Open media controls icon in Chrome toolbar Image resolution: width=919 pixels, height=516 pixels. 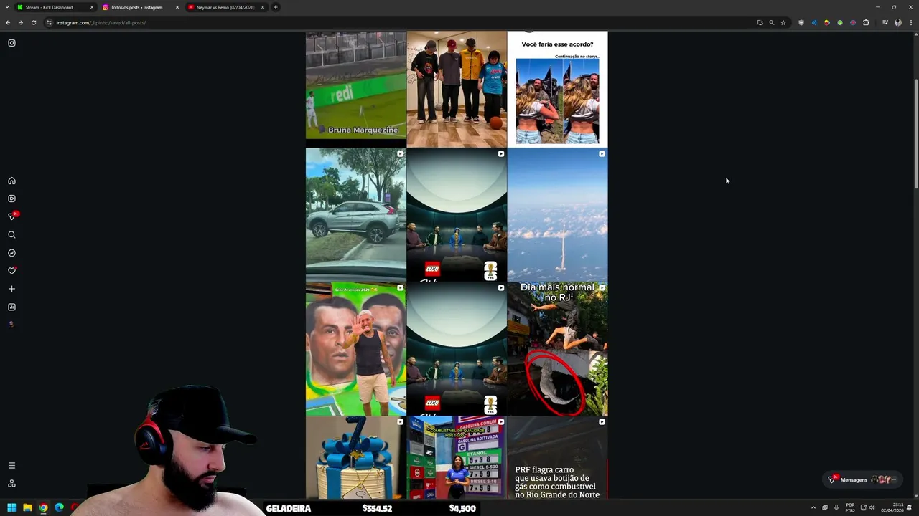pyautogui.click(x=885, y=22)
